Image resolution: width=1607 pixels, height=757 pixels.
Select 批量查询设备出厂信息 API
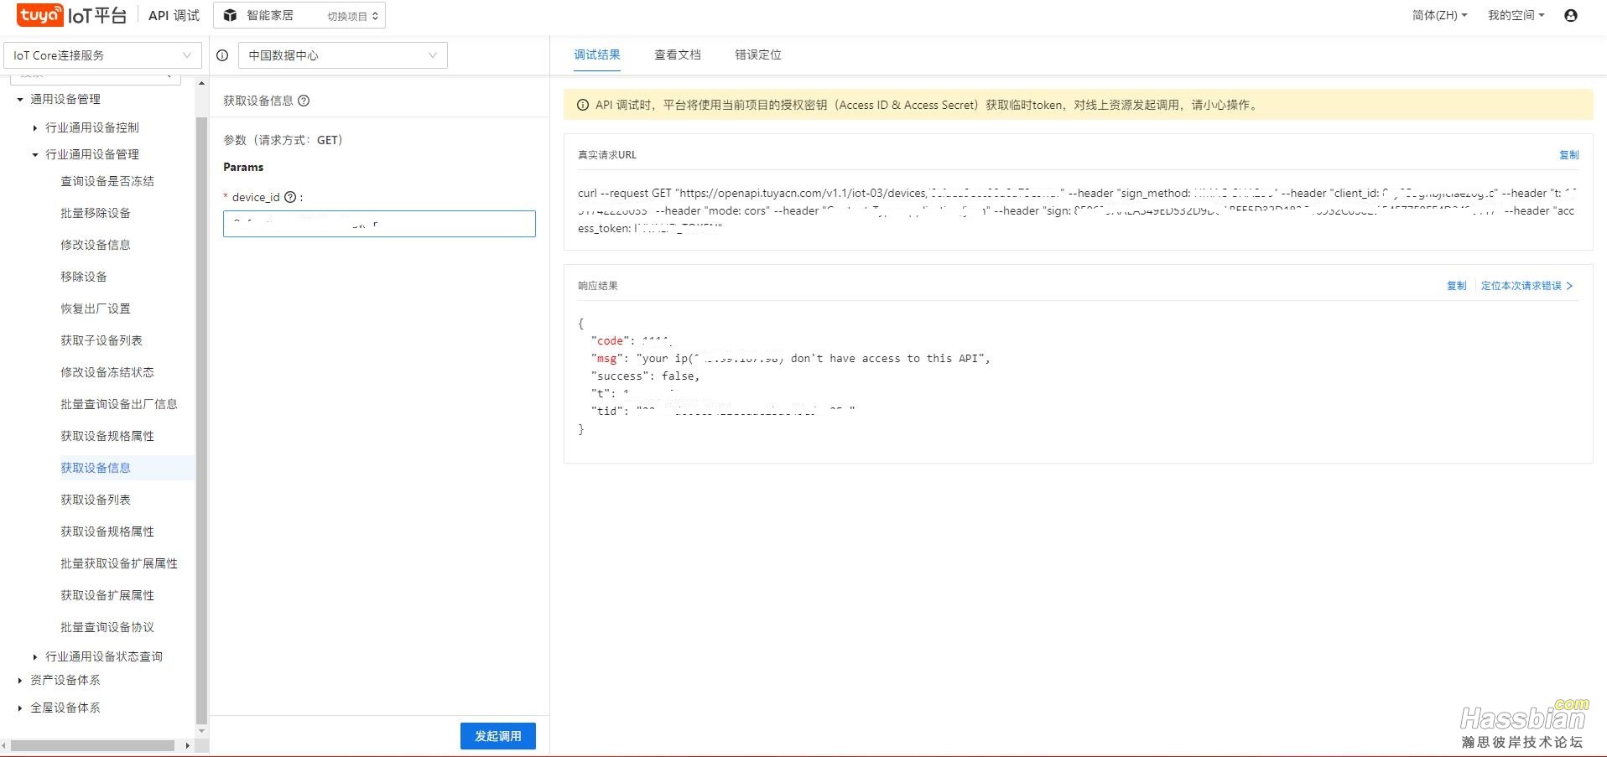pyautogui.click(x=119, y=404)
